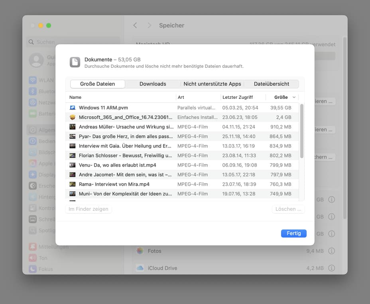Click the 2,4 GB size value

(283, 117)
